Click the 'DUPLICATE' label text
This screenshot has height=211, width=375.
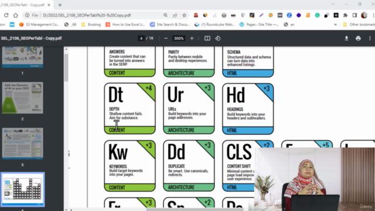point(176,166)
